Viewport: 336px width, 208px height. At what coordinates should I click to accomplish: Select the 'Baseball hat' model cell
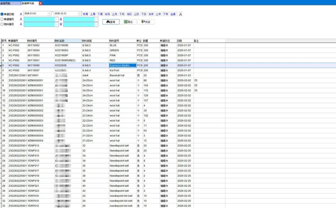click(123, 75)
